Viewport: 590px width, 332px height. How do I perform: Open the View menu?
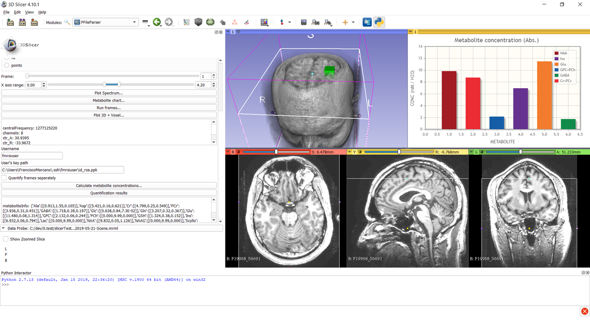click(x=29, y=12)
